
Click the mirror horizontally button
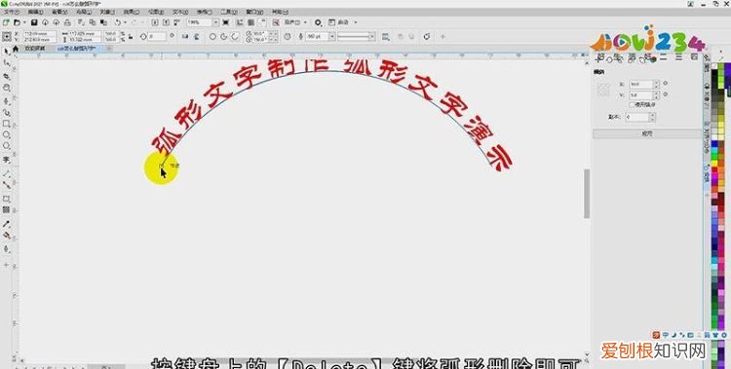tap(185, 36)
